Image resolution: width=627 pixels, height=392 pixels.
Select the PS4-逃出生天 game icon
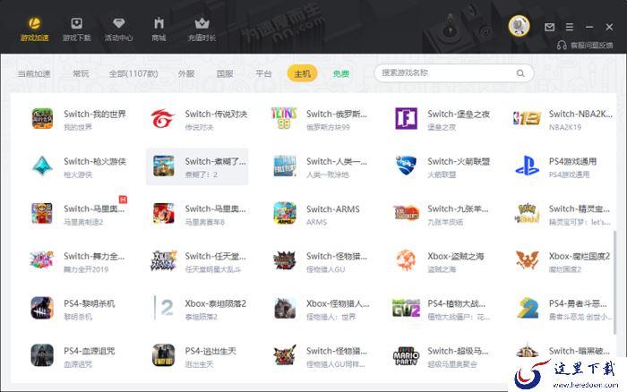coord(163,355)
